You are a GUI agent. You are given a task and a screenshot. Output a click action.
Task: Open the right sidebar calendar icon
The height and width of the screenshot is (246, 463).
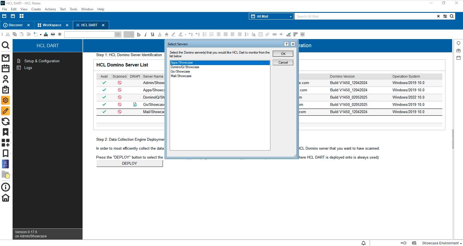click(459, 58)
